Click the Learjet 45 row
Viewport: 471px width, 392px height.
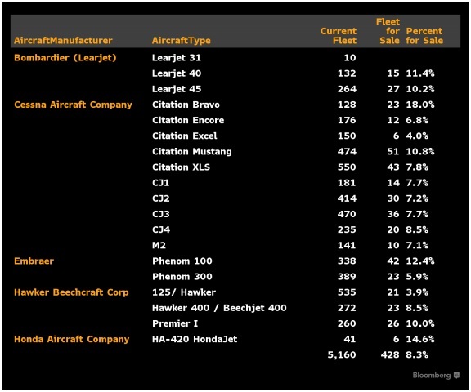tap(235, 89)
